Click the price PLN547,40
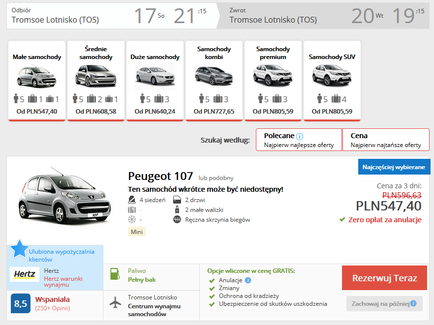The width and height of the screenshot is (434, 325). 389,206
